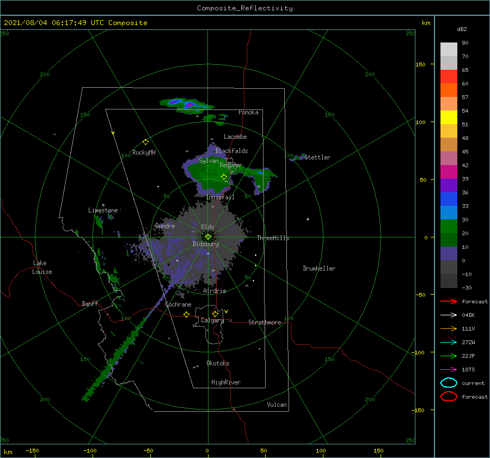Click the Strathmore city label
Image resolution: width=490 pixels, height=458 pixels.
click(265, 322)
